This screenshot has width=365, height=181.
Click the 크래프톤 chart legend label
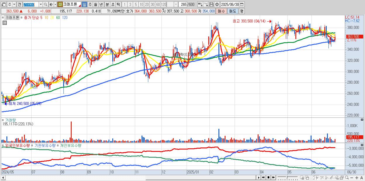[x=12, y=17]
